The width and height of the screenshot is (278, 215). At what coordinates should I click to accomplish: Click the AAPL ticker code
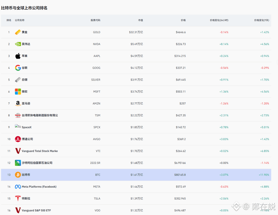(x=97, y=56)
